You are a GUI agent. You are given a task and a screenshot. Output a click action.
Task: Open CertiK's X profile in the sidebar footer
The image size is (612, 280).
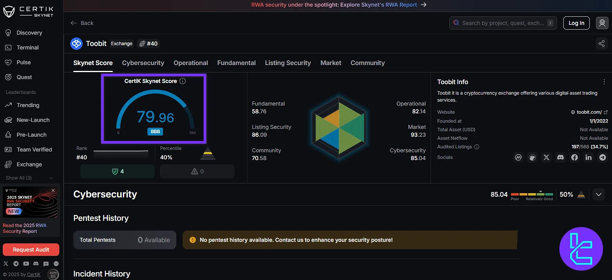[x=6, y=264]
